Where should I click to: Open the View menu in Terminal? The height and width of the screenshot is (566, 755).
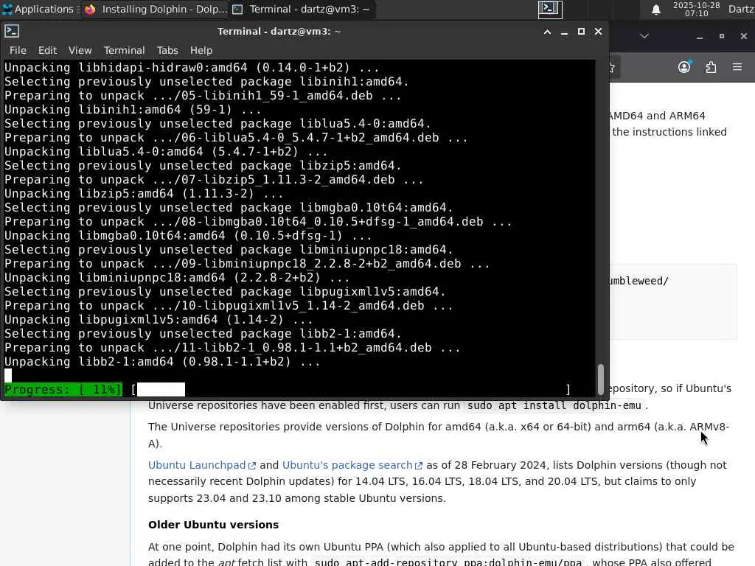[x=80, y=50]
